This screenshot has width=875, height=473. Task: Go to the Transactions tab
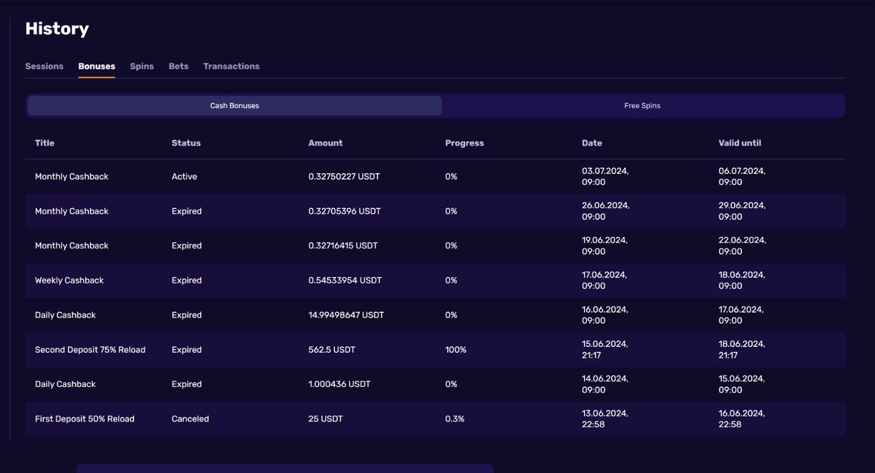click(x=232, y=66)
